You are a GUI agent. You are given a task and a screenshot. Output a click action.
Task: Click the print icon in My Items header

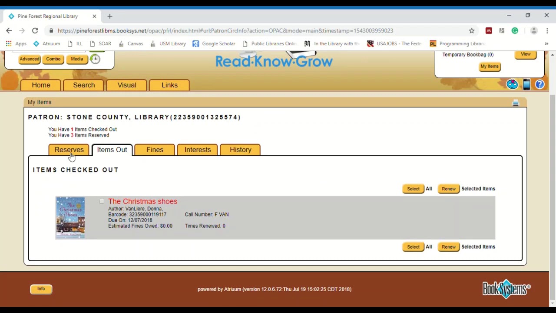516,103
